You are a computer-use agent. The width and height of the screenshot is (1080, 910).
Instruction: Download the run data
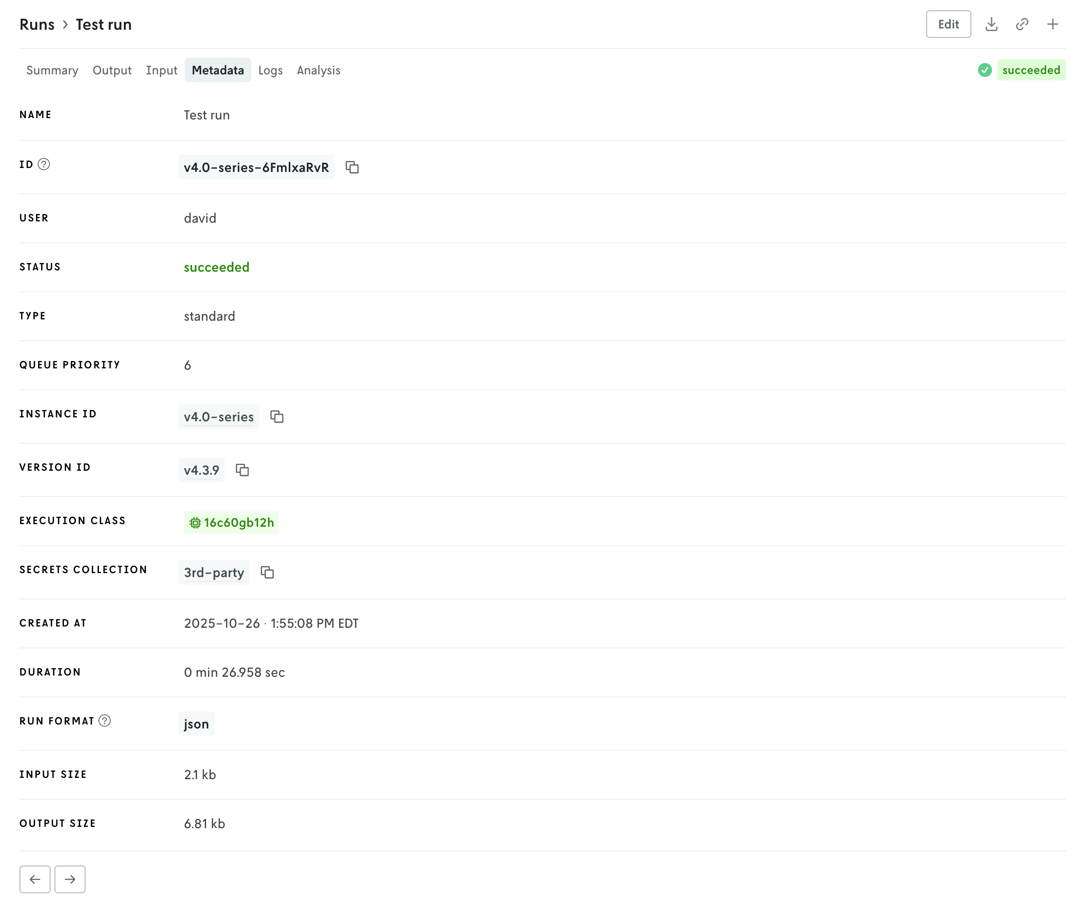pos(991,24)
